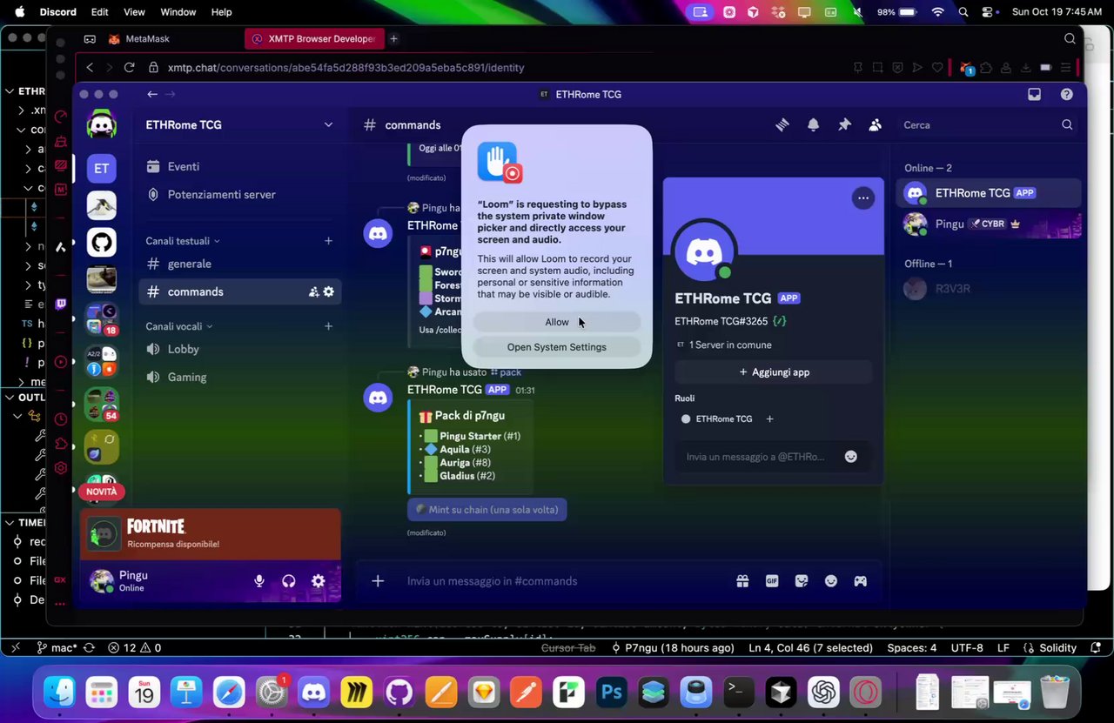Open View menu in macOS menu bar
Viewport: 1114px width, 723px height.
(x=134, y=12)
